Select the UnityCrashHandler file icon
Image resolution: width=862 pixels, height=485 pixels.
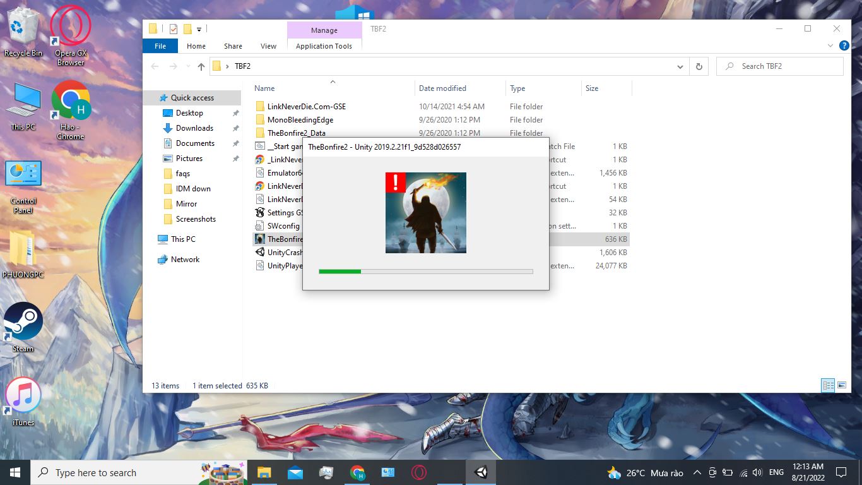[x=259, y=253]
